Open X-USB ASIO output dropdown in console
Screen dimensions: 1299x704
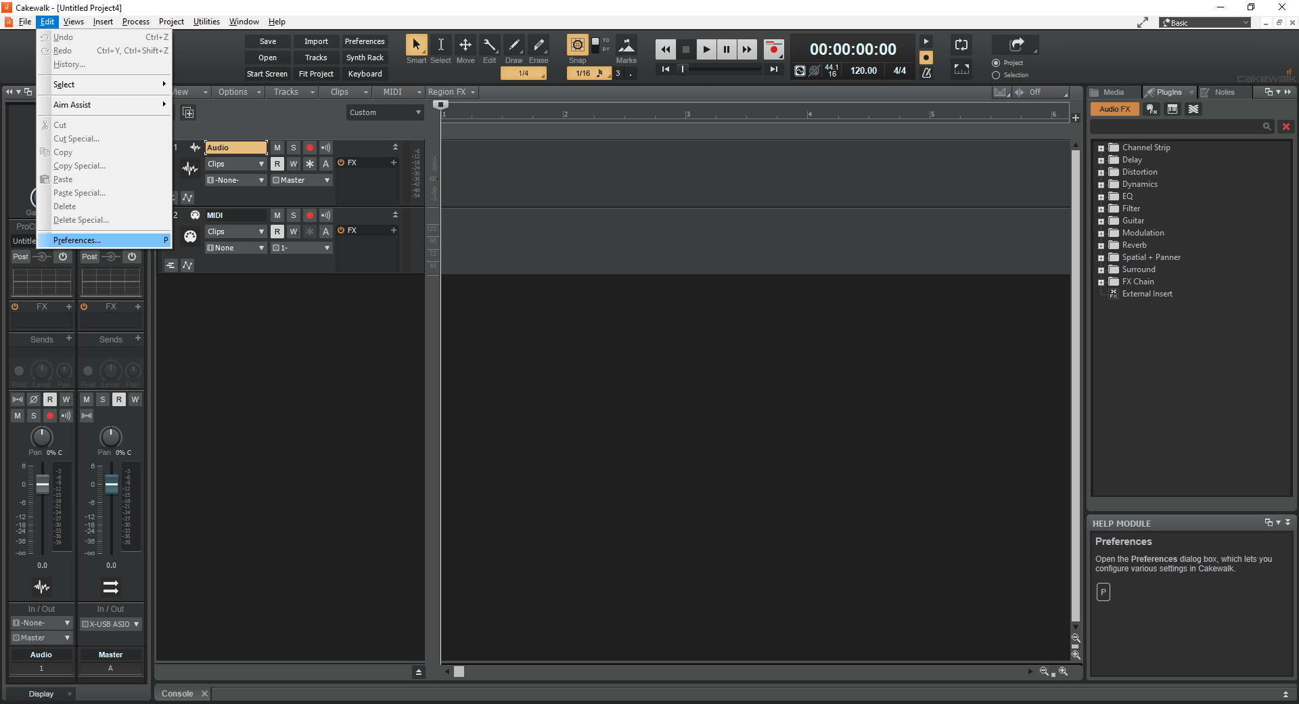point(111,624)
